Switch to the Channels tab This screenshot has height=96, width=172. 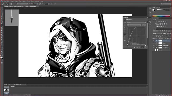point(158,29)
